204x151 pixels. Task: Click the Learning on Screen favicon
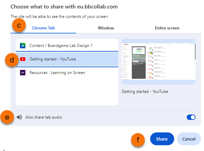(x=23, y=73)
